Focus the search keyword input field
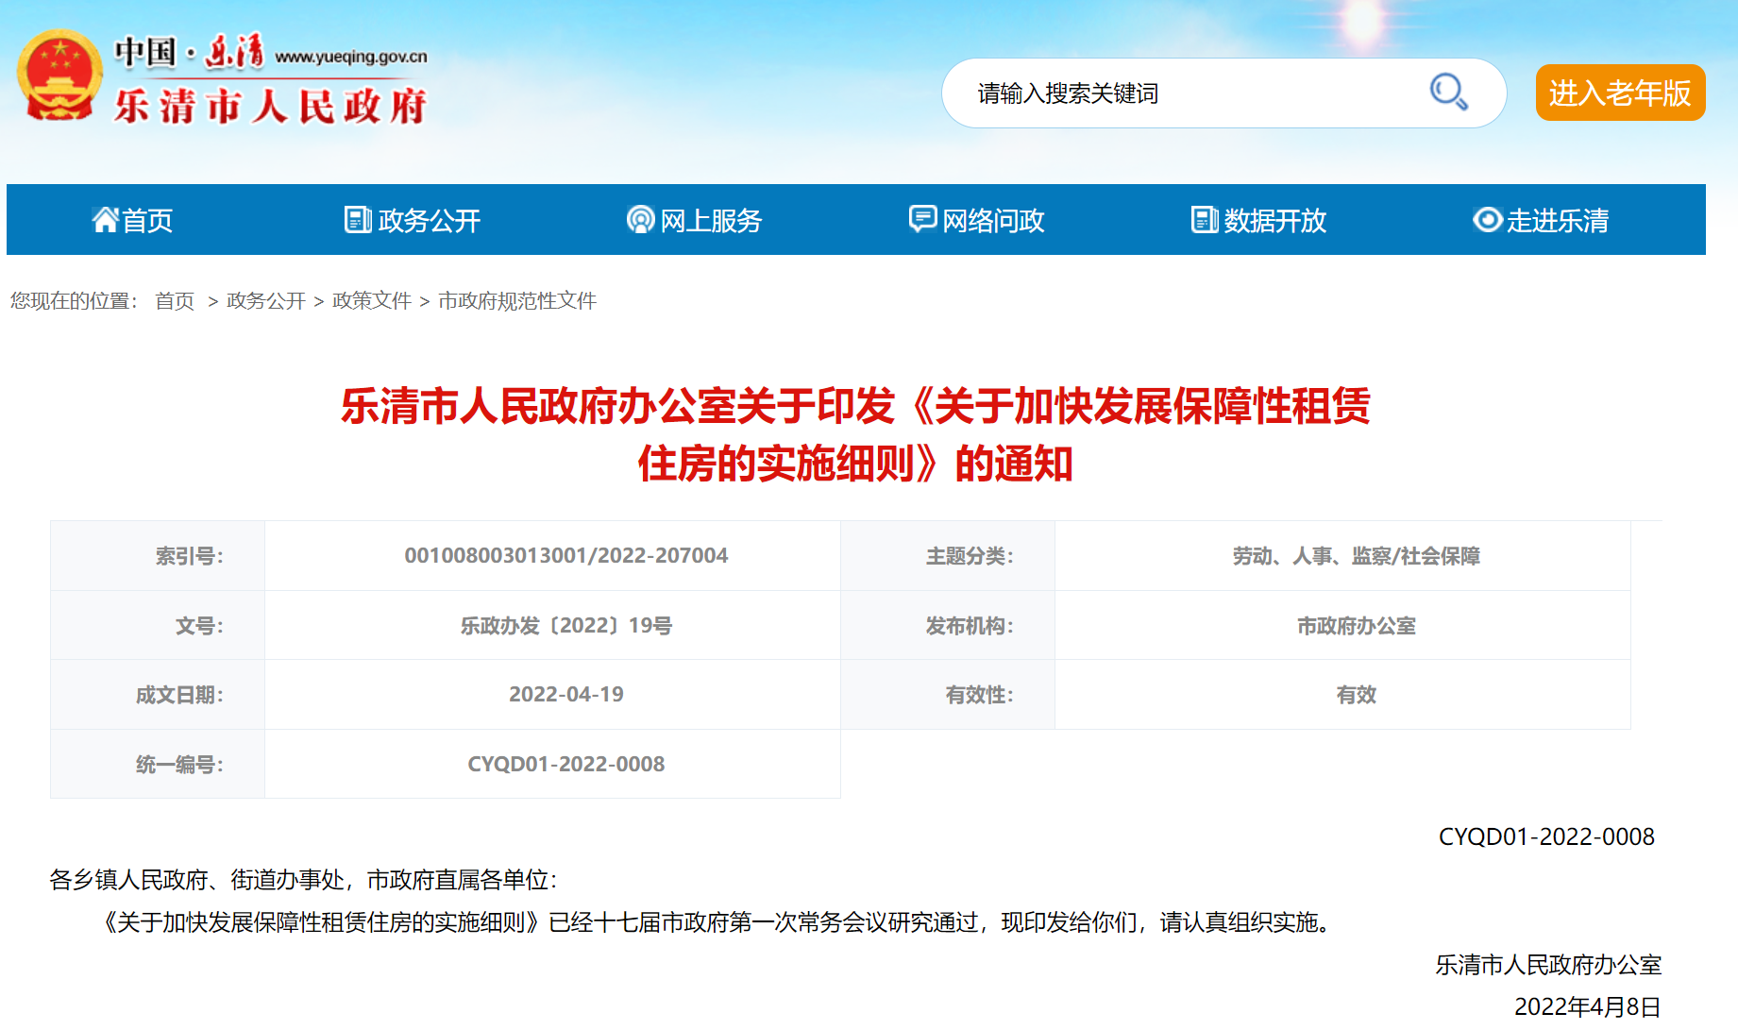The image size is (1738, 1030). pos(1190,93)
